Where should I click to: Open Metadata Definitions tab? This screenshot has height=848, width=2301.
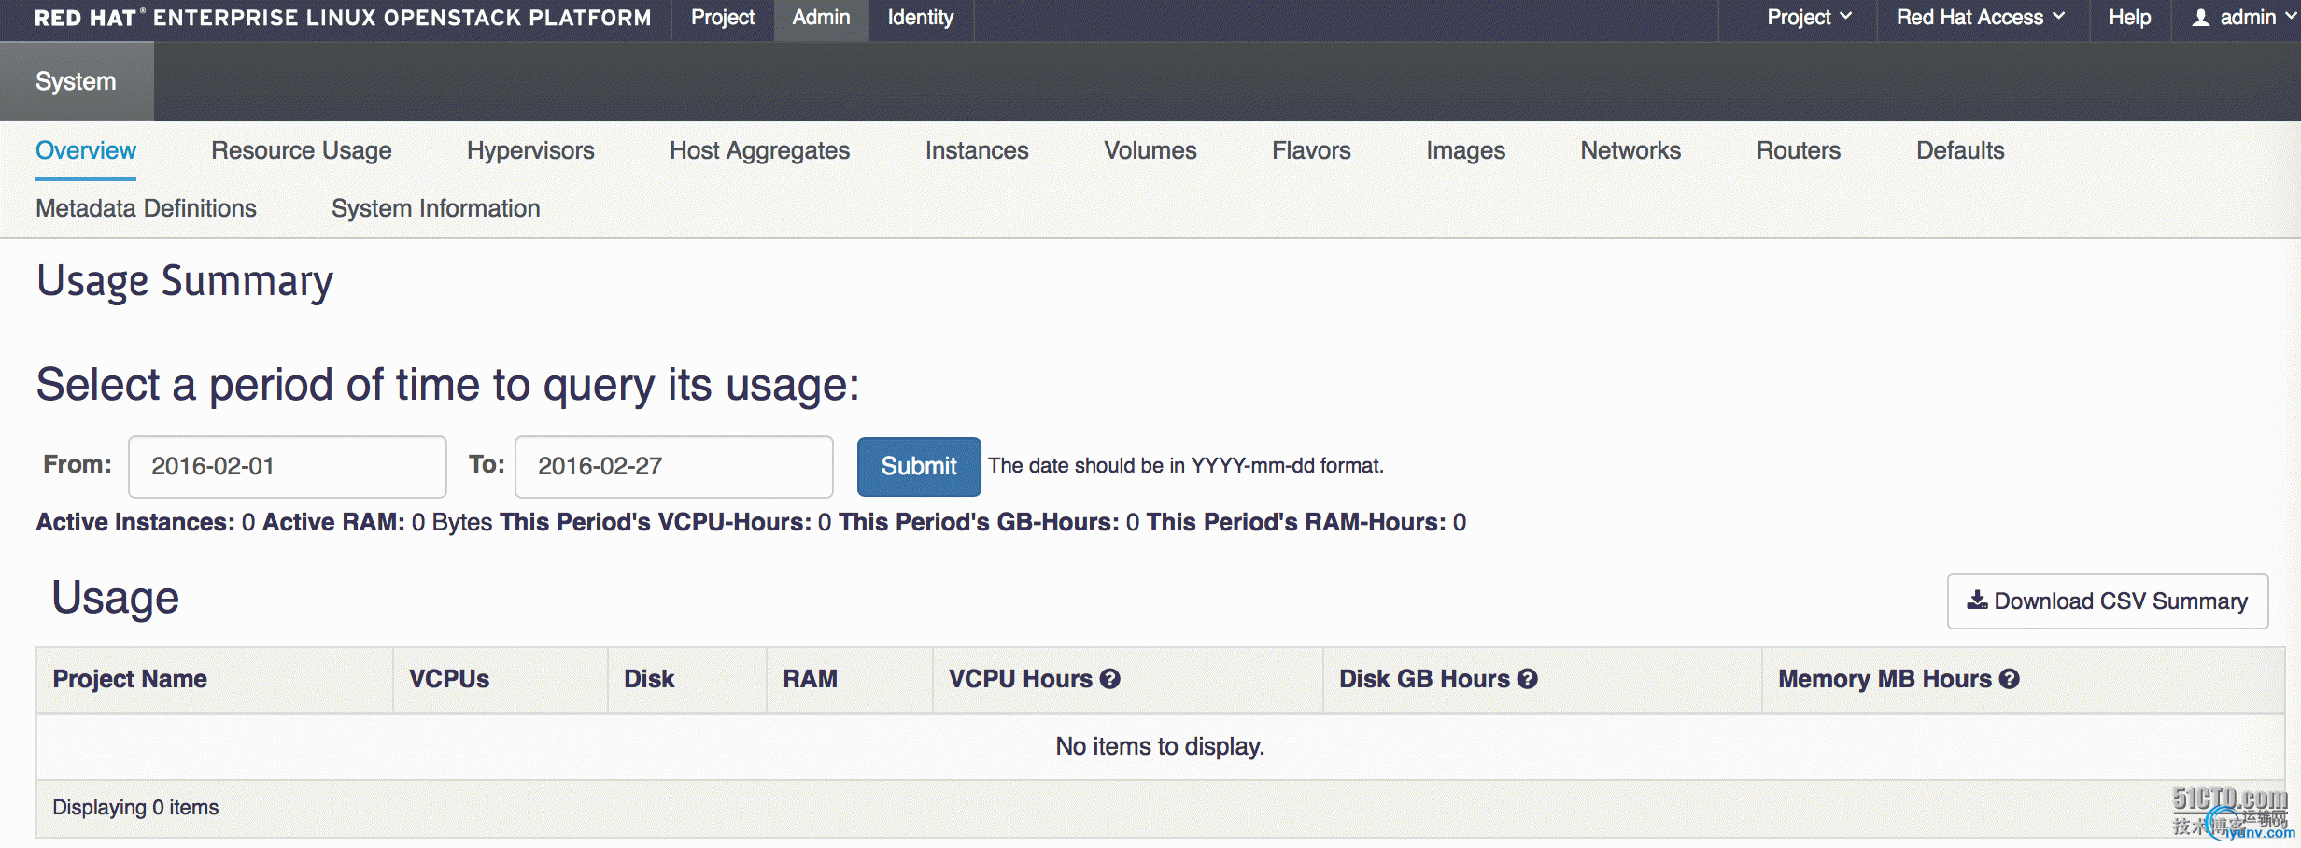click(x=146, y=208)
